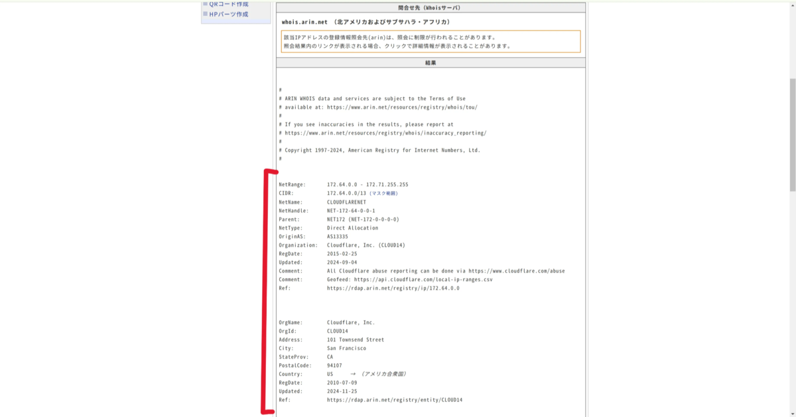Screen dimensions: 796x417
Task: Click the NetName value CLOUDFLARENET
Action: [346, 202]
